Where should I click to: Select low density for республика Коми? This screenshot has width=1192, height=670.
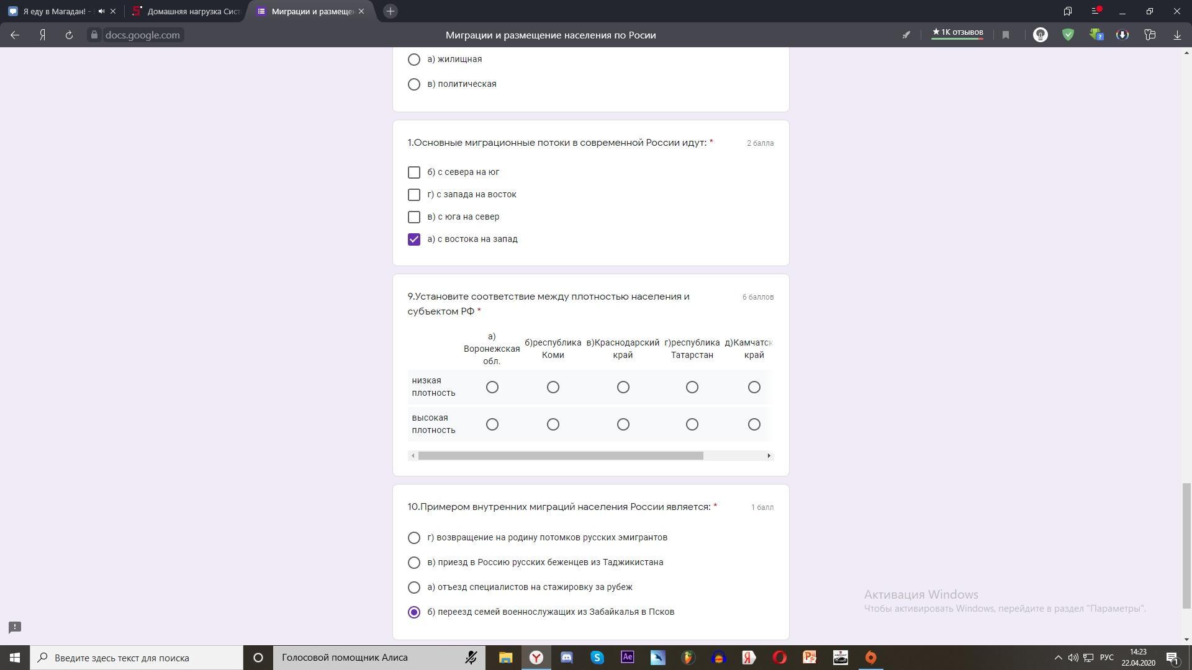(553, 387)
